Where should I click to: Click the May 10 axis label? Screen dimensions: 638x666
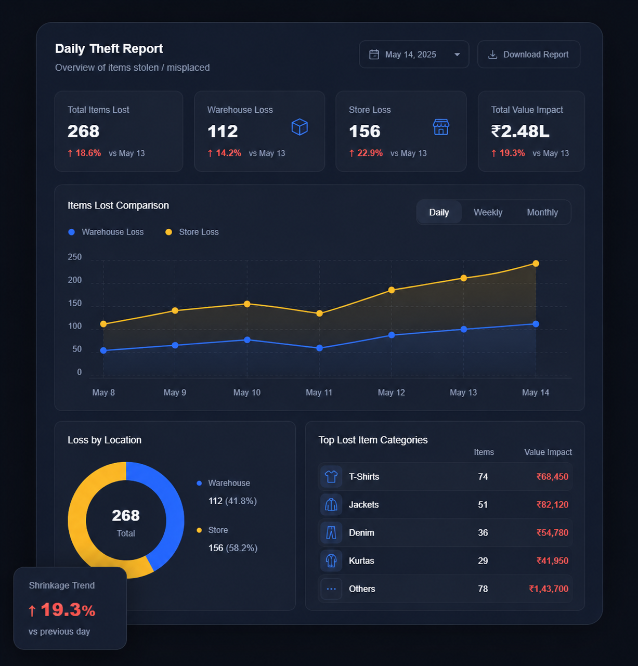247,393
